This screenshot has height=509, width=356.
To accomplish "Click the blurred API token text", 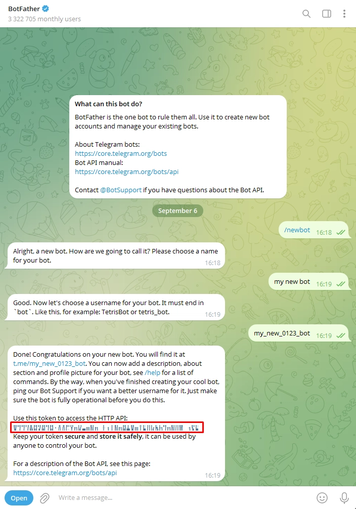I will coord(106,428).
